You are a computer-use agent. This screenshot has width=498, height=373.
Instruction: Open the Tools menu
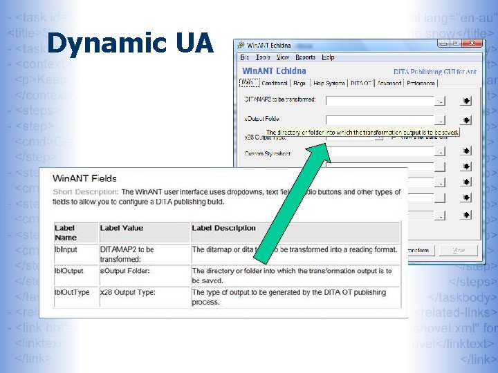[263, 57]
